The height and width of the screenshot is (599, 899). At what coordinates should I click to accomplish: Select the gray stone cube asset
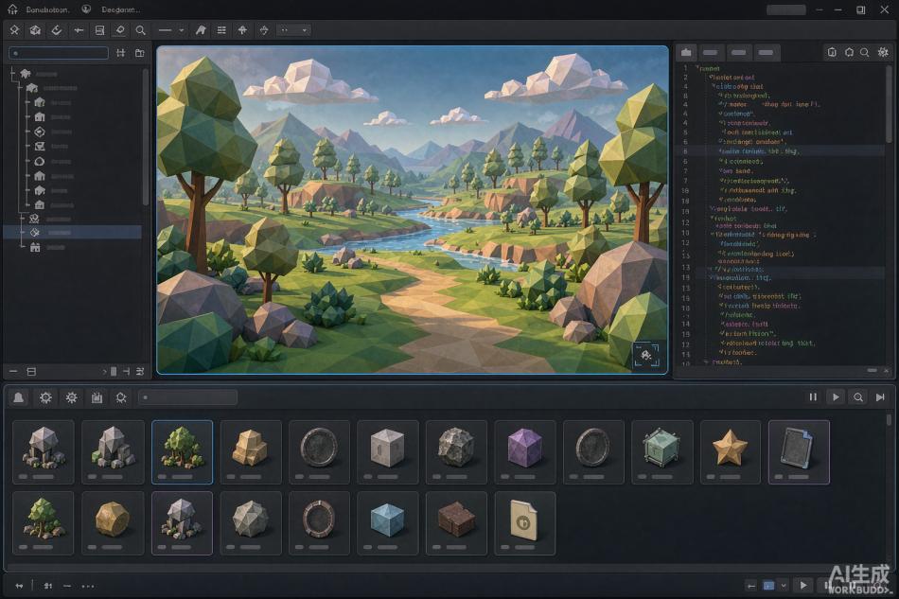(x=387, y=451)
